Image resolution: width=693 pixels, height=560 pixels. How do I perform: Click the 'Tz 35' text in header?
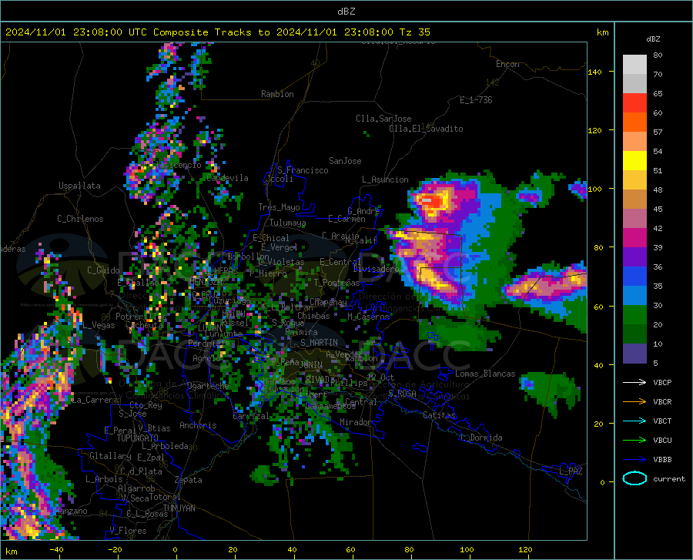click(x=414, y=32)
